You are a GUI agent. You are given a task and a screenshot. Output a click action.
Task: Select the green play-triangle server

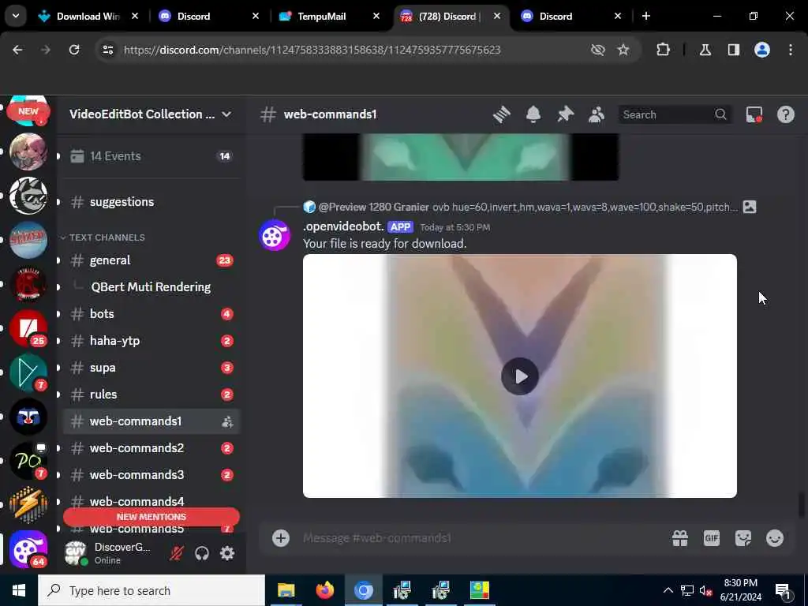[x=28, y=372]
